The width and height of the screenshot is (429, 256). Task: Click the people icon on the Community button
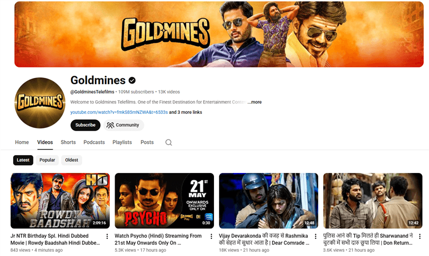(110, 125)
